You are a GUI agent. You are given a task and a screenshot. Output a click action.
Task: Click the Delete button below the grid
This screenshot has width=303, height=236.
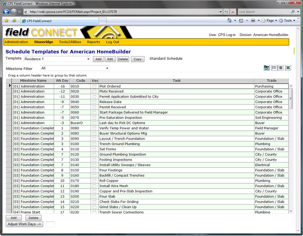(33, 218)
